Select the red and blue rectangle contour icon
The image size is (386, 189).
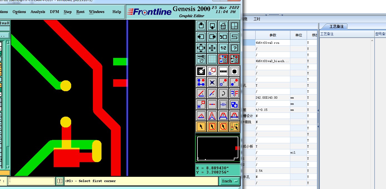pos(212,71)
